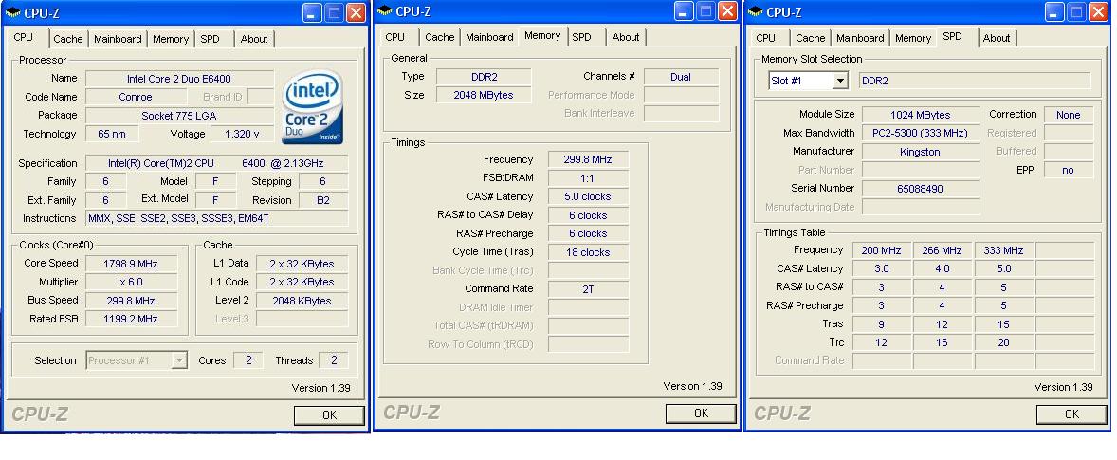Click the Code Name field showing Conroe

point(136,97)
